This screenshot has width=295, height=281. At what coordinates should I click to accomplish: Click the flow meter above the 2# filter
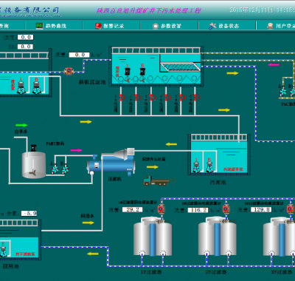click(x=226, y=209)
